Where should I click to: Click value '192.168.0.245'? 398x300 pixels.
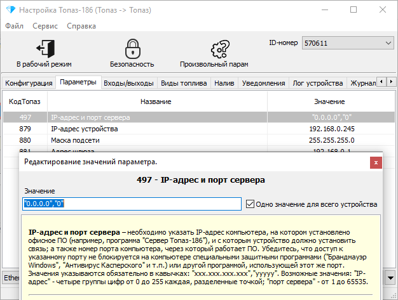[332, 129]
